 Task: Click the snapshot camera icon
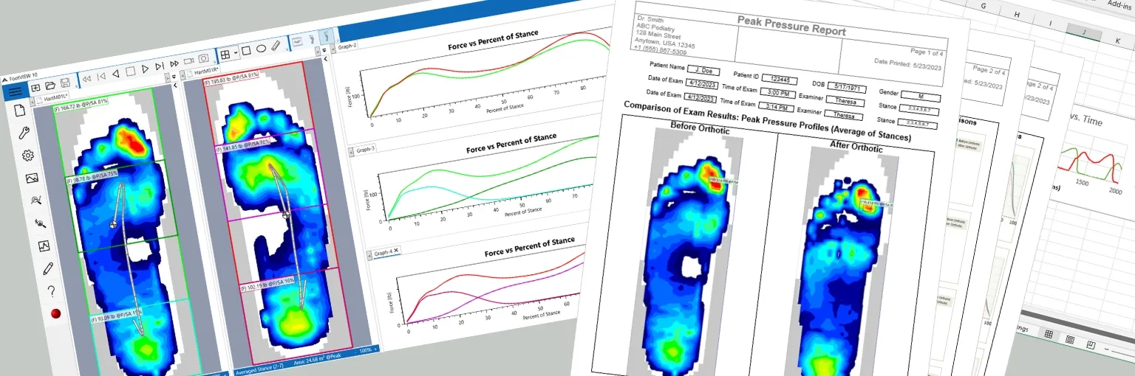pos(203,58)
